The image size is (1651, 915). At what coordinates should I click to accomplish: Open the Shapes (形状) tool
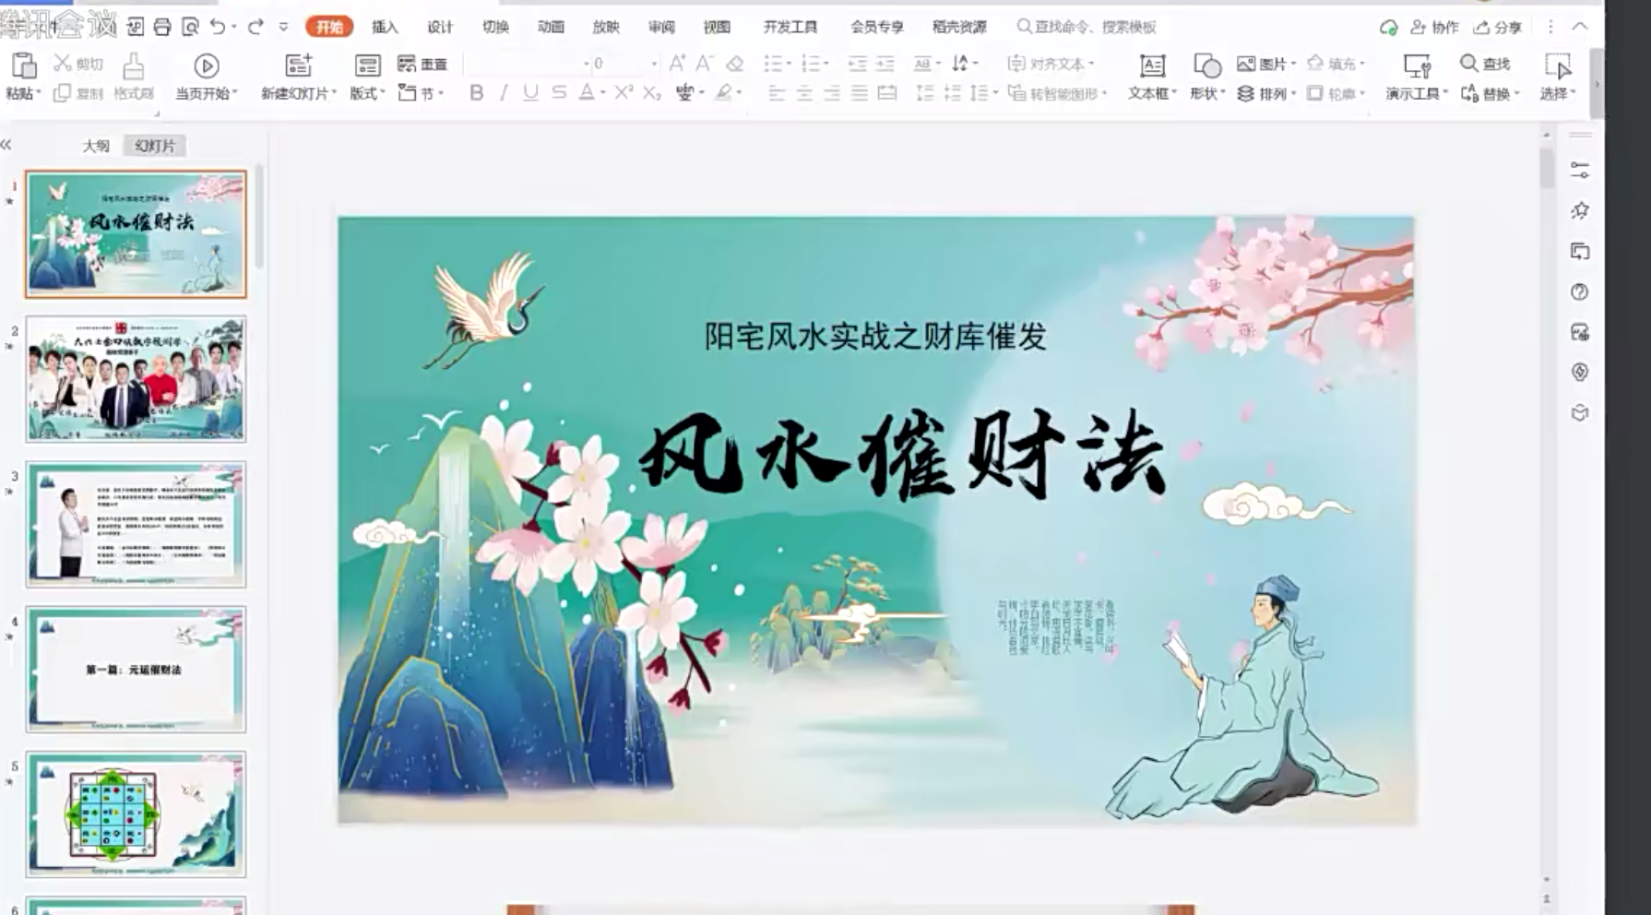1206,66
